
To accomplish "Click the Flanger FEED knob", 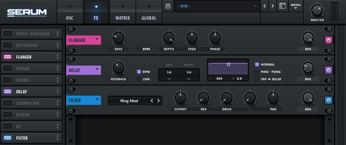I will point(192,38).
